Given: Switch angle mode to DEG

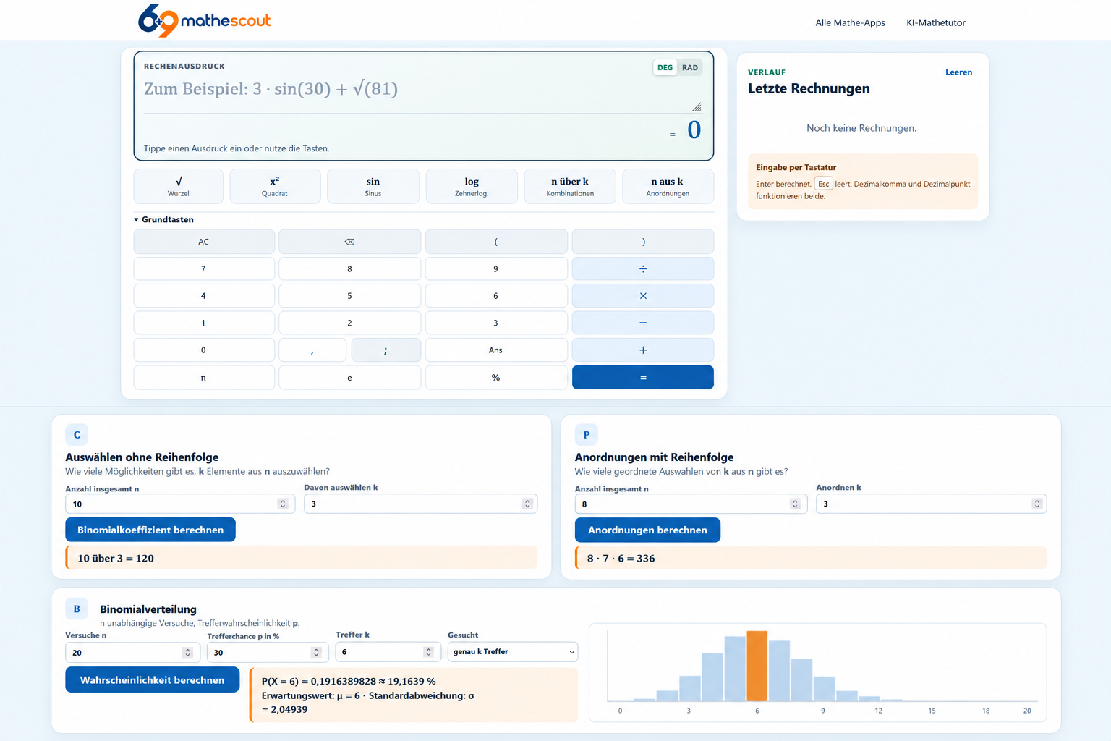Looking at the screenshot, I should pyautogui.click(x=665, y=68).
